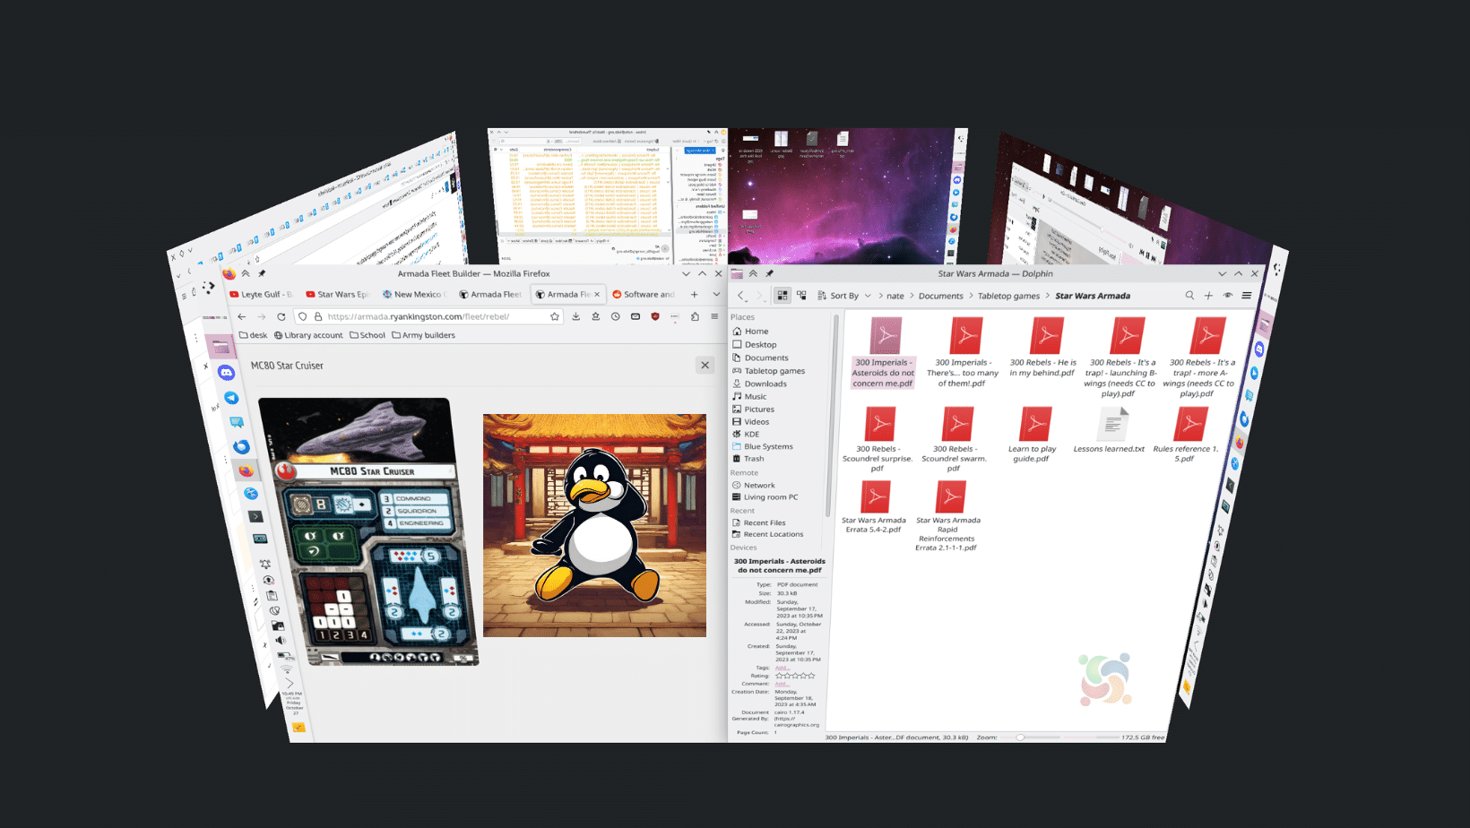Screen dimensions: 1470x828
Task: Go back using Dolphin's back arrow
Action: 740,295
